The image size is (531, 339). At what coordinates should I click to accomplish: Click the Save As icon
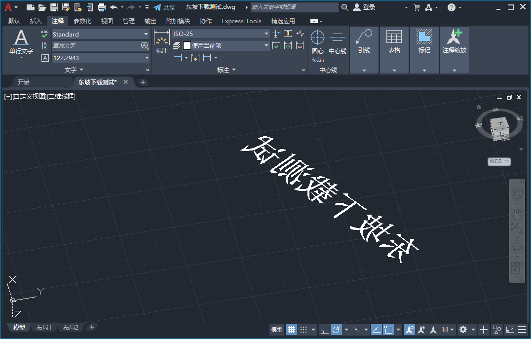[66, 7]
